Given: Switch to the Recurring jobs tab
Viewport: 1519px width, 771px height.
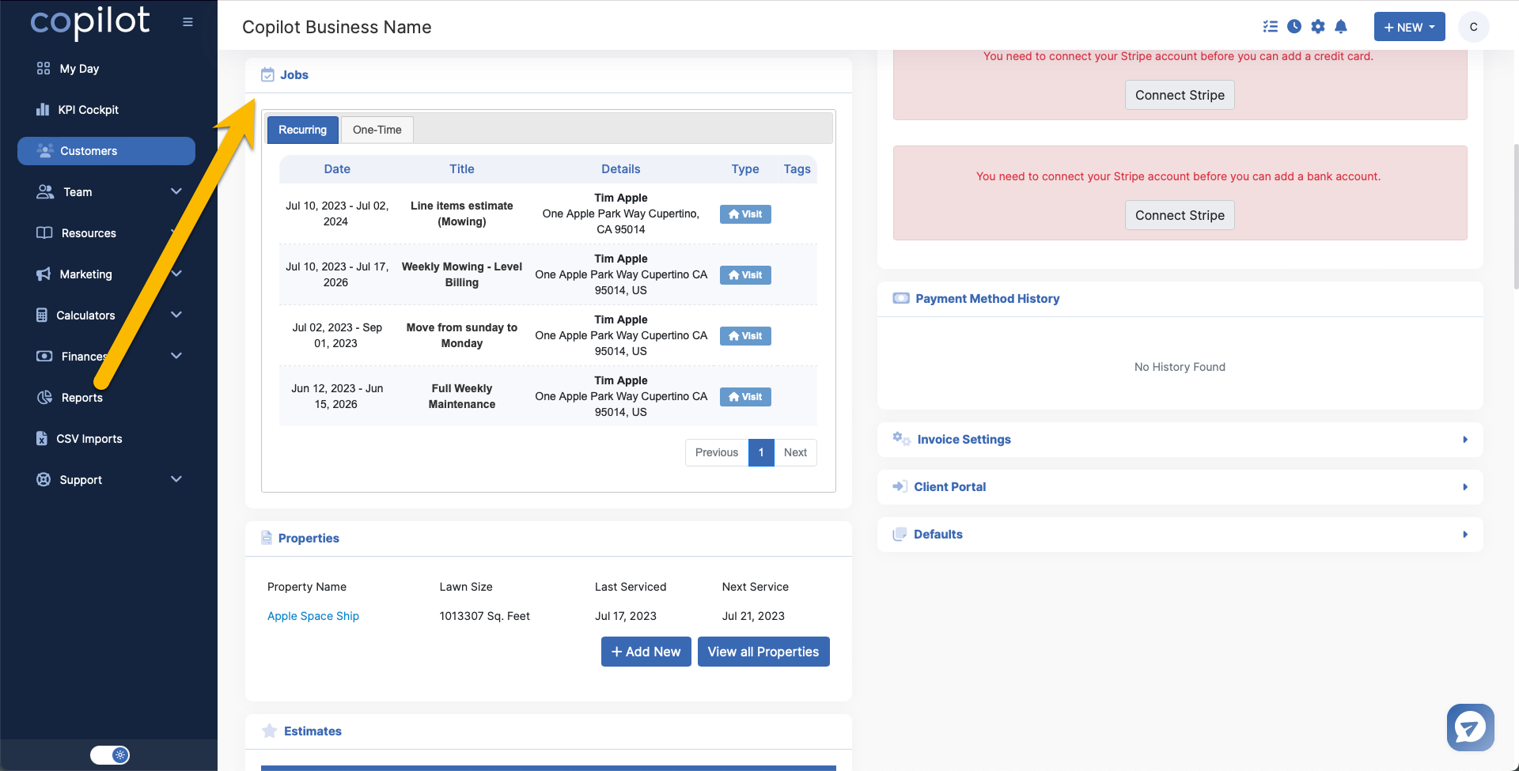Looking at the screenshot, I should coord(302,130).
